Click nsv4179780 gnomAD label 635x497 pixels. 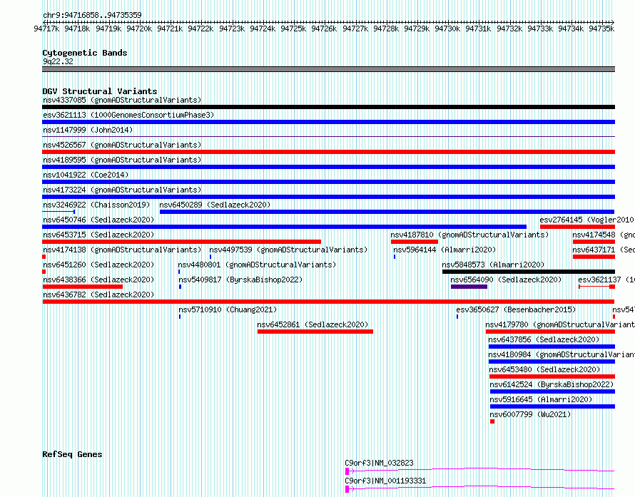pyautogui.click(x=560, y=324)
